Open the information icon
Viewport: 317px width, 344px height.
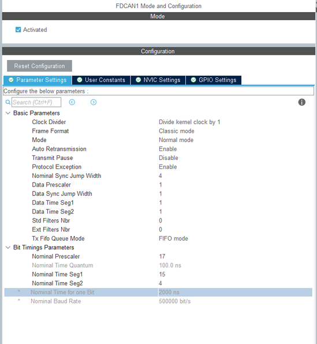point(302,102)
